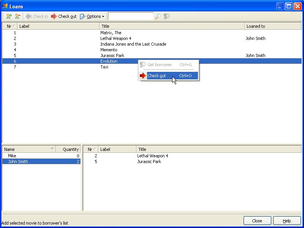Maximize the Loans window
This screenshot has width=304, height=228.
289,6
